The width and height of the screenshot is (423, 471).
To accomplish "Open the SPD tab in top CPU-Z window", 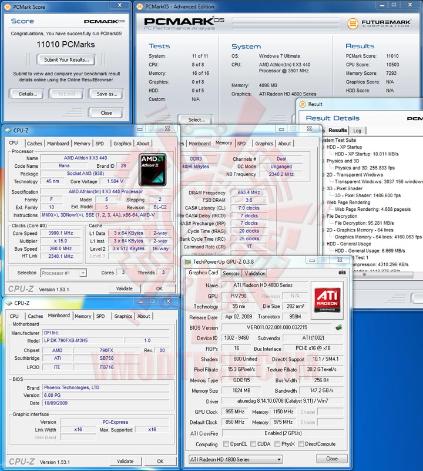I will pos(100,144).
